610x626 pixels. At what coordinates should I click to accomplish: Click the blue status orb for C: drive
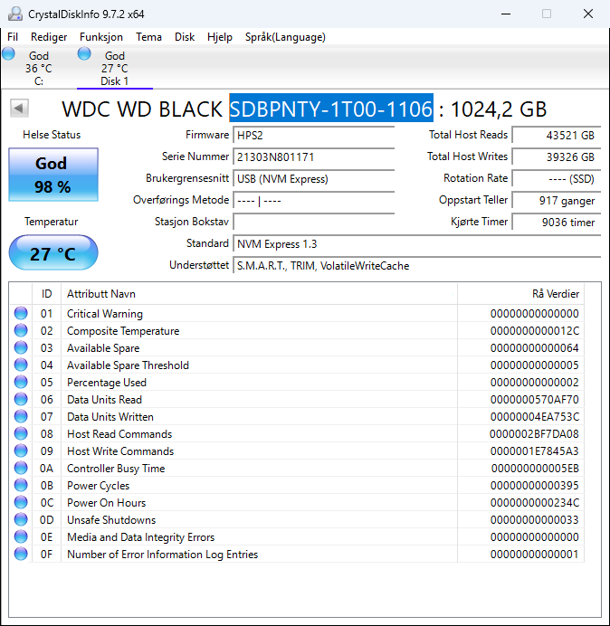pyautogui.click(x=8, y=53)
